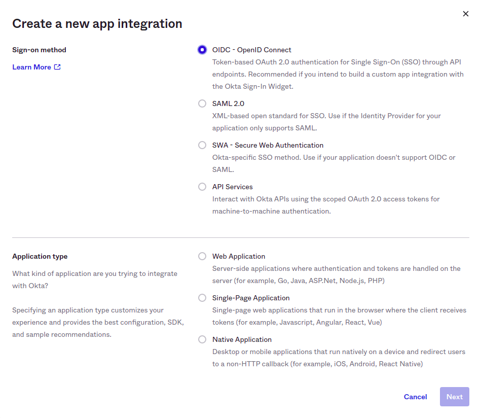Image resolution: width=481 pixels, height=418 pixels.
Task: Click the description starting Interact with Okta APIs
Action: (x=326, y=205)
